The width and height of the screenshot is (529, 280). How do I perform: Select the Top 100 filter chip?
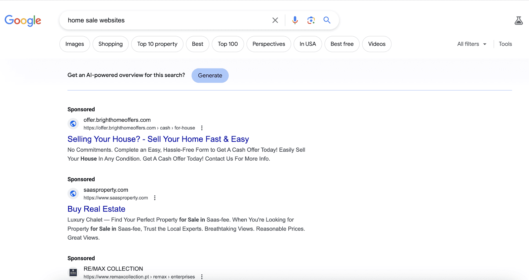pos(228,44)
